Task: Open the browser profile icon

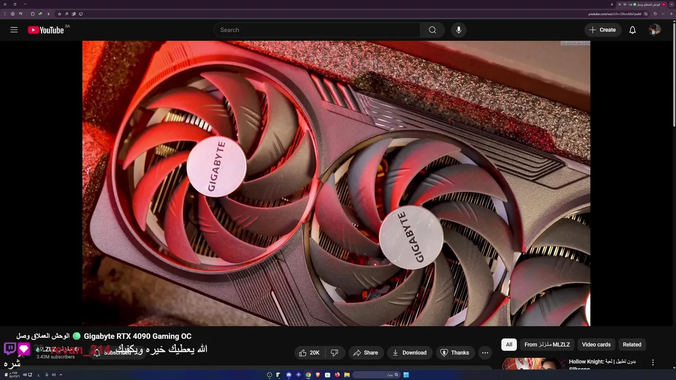Action: coord(13,14)
